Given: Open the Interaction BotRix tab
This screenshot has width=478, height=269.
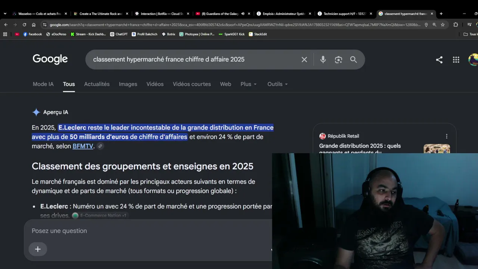Looking at the screenshot, I should coord(162,14).
